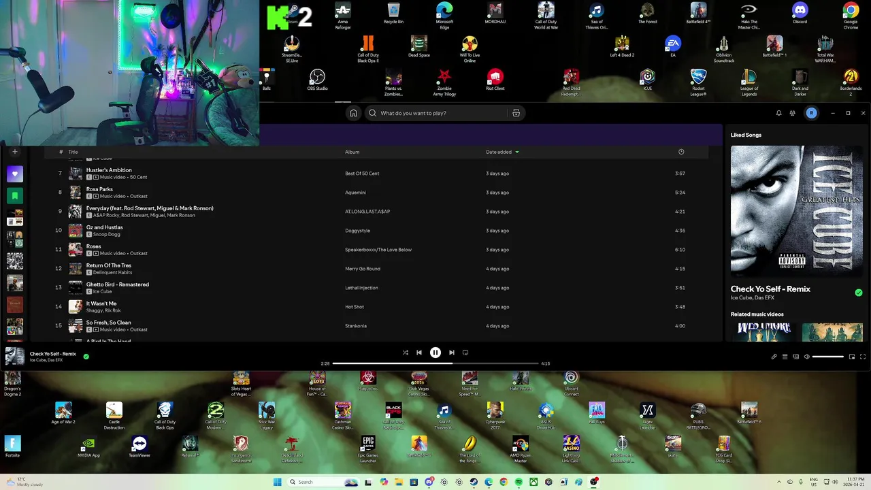Open the Lethal Injection album link

361,288
